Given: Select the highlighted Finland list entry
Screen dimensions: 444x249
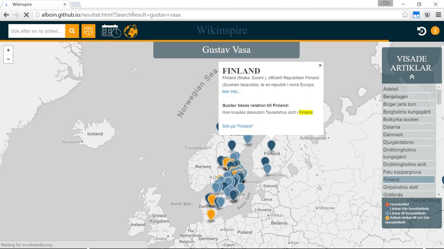Looking at the screenshot, I should pyautogui.click(x=408, y=179).
